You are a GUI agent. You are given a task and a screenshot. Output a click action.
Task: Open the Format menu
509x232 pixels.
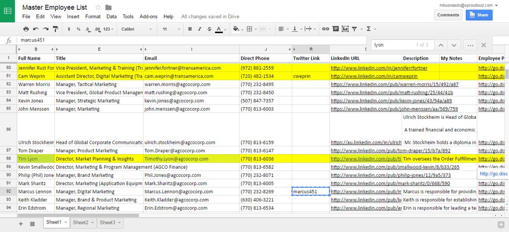coord(93,17)
